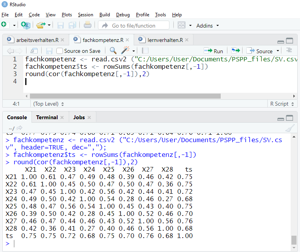This screenshot has height=252, width=300.
Task: Click the Open file folder icon
Action: (x=41, y=25)
